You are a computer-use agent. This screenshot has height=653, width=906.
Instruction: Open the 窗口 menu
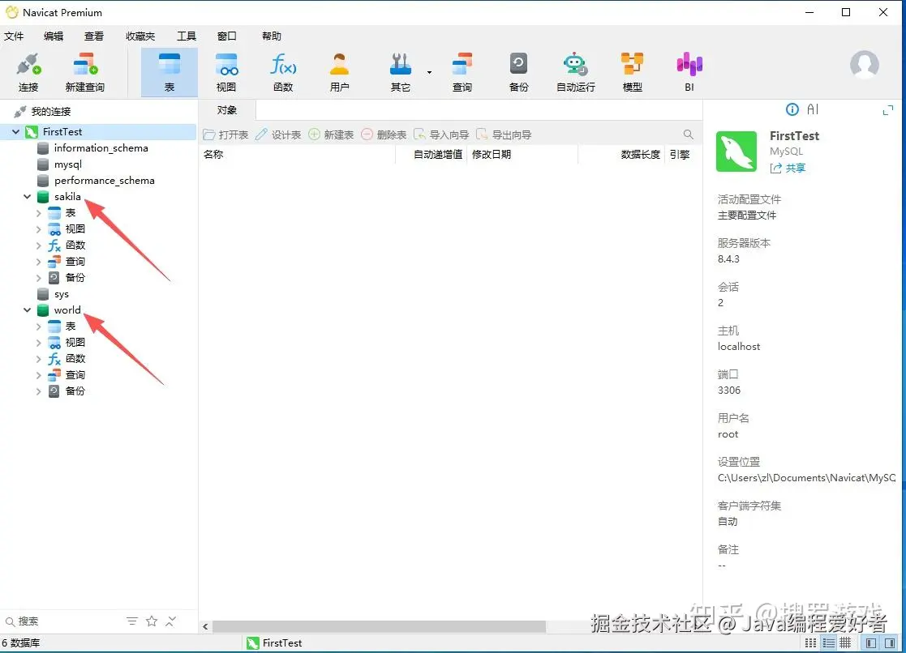(226, 36)
